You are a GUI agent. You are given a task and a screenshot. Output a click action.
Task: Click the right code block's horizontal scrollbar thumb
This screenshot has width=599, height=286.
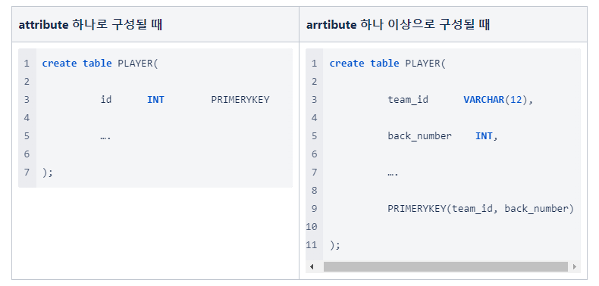pyautogui.click(x=445, y=266)
